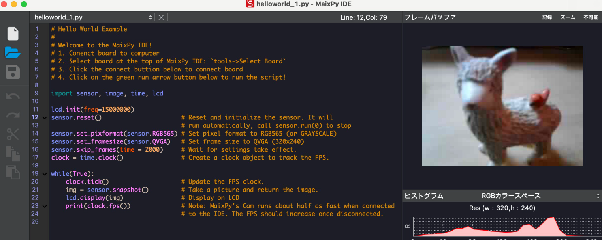Click the Line: 12, Col: 79 indicator

point(363,17)
